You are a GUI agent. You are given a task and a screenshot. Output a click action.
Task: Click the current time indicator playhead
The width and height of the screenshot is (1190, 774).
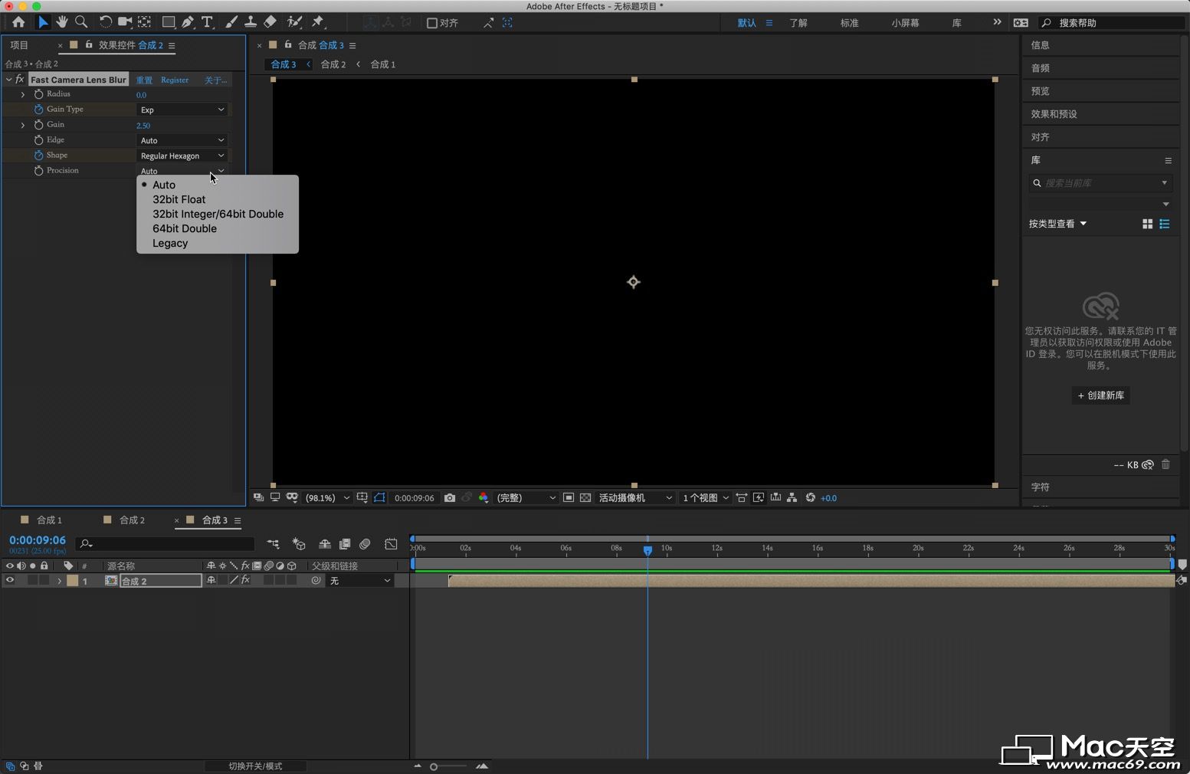coord(647,550)
